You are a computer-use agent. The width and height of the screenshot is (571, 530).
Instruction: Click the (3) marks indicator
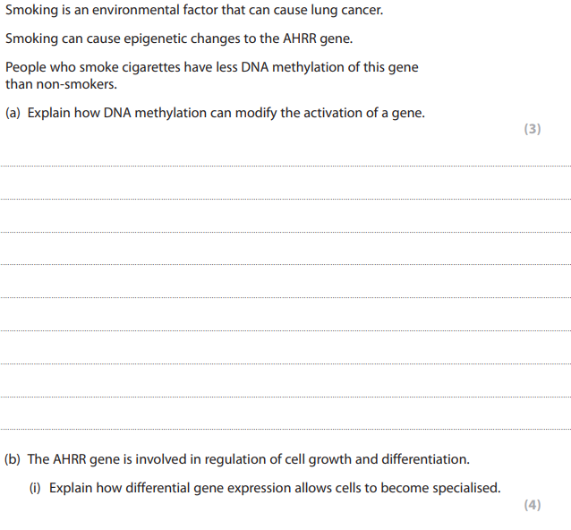pyautogui.click(x=532, y=129)
